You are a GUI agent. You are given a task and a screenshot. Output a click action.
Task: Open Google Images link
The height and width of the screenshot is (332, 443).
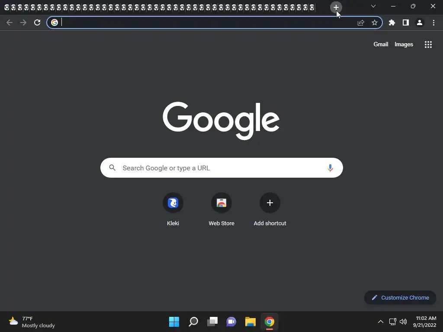tap(404, 45)
